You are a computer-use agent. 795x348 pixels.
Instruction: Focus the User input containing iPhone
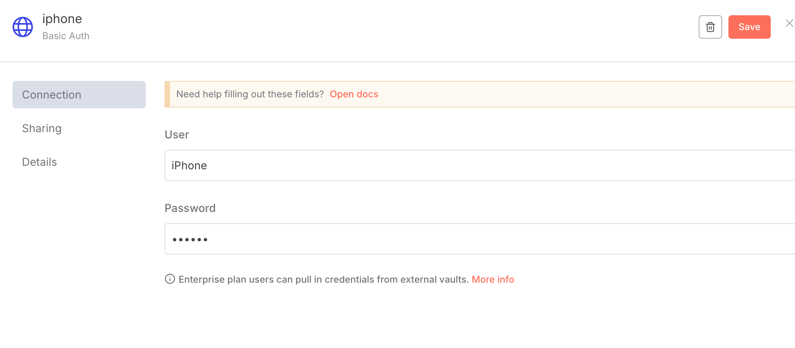tap(479, 165)
